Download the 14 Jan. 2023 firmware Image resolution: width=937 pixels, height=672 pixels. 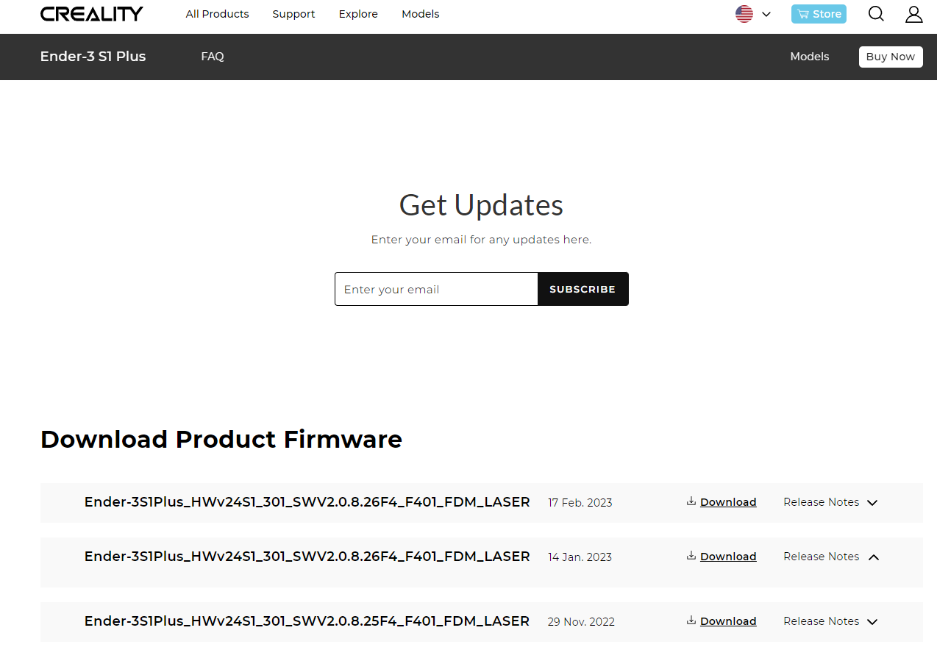(728, 557)
